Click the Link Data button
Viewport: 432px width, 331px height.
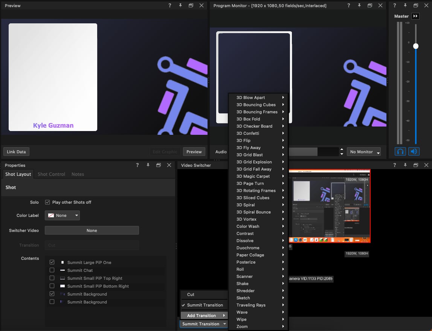pos(16,152)
